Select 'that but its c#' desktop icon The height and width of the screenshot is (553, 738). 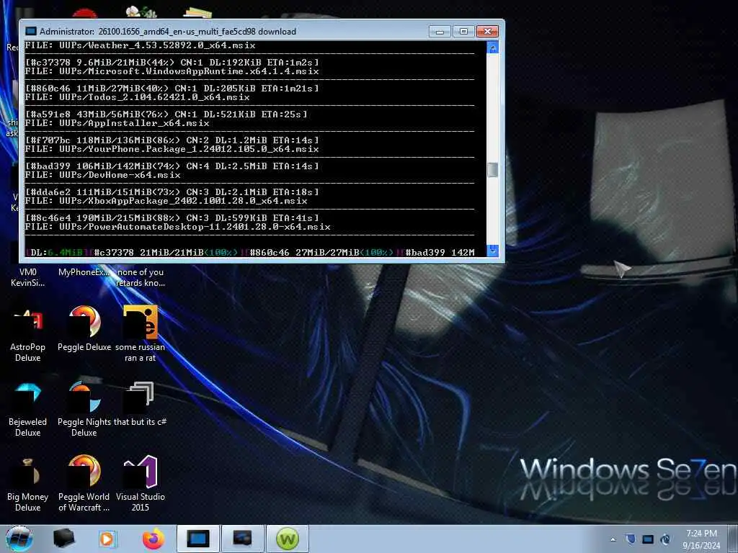click(x=141, y=404)
